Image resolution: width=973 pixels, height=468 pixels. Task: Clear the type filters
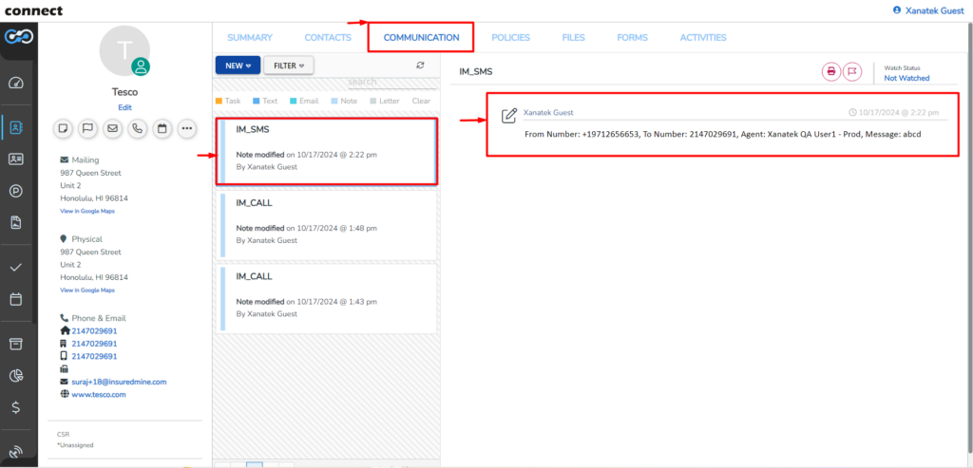click(x=421, y=101)
